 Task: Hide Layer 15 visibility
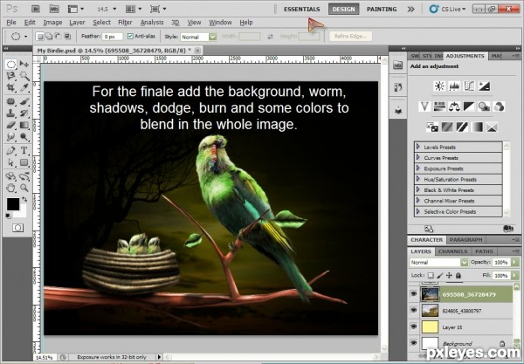[414, 326]
